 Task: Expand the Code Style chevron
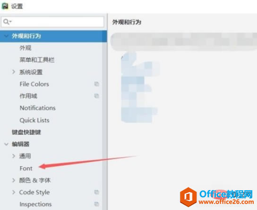tap(14, 192)
